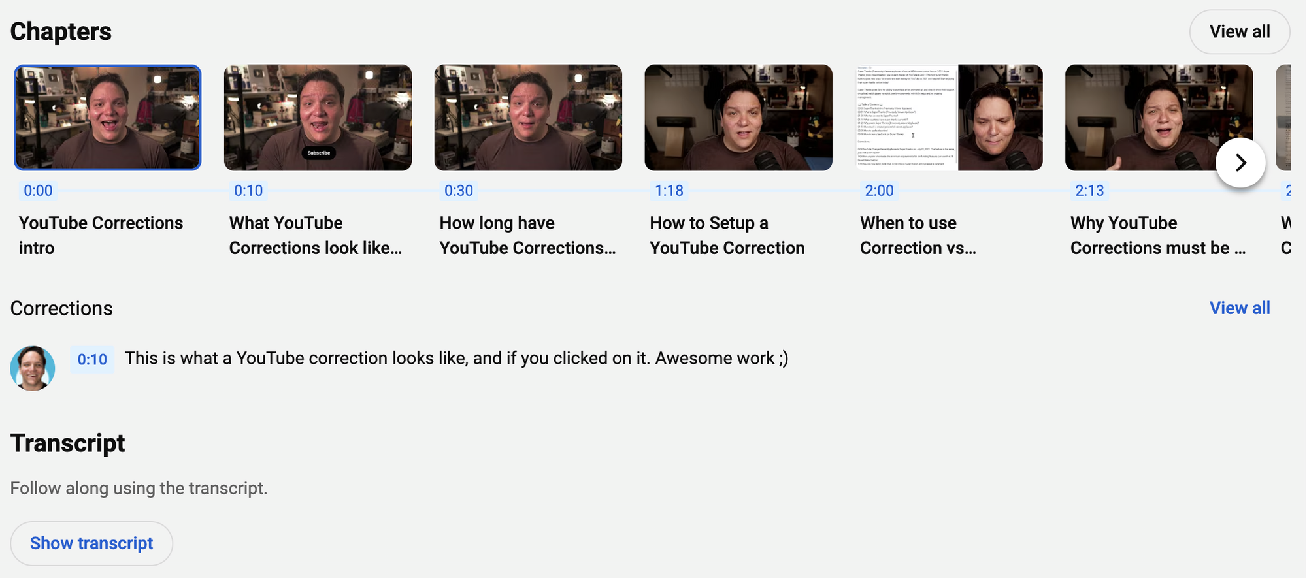
Task: Click the title 'How long have YouTube Corrections...'
Action: click(528, 235)
